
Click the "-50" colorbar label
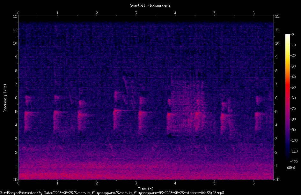(293, 87)
